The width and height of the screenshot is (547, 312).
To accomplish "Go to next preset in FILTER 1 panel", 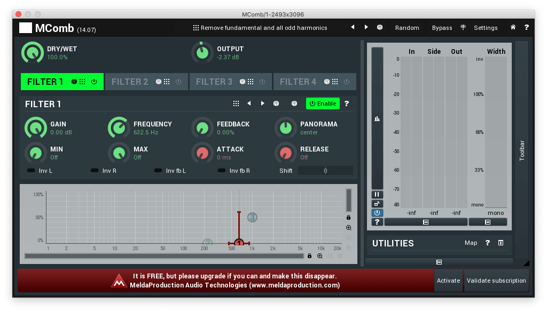I will (x=262, y=103).
